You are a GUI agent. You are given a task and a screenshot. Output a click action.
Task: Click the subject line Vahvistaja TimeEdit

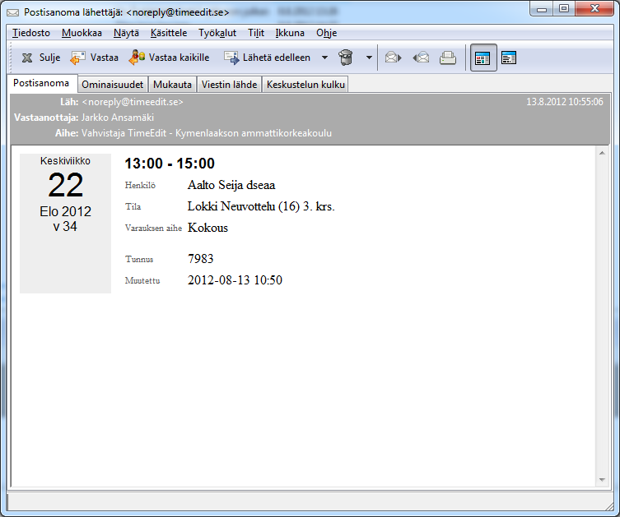point(207,133)
